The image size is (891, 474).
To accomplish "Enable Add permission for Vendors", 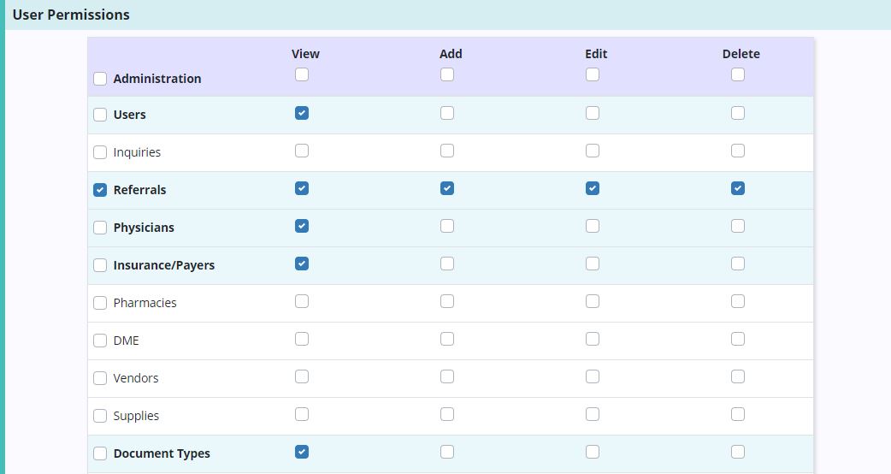I will click(x=447, y=376).
